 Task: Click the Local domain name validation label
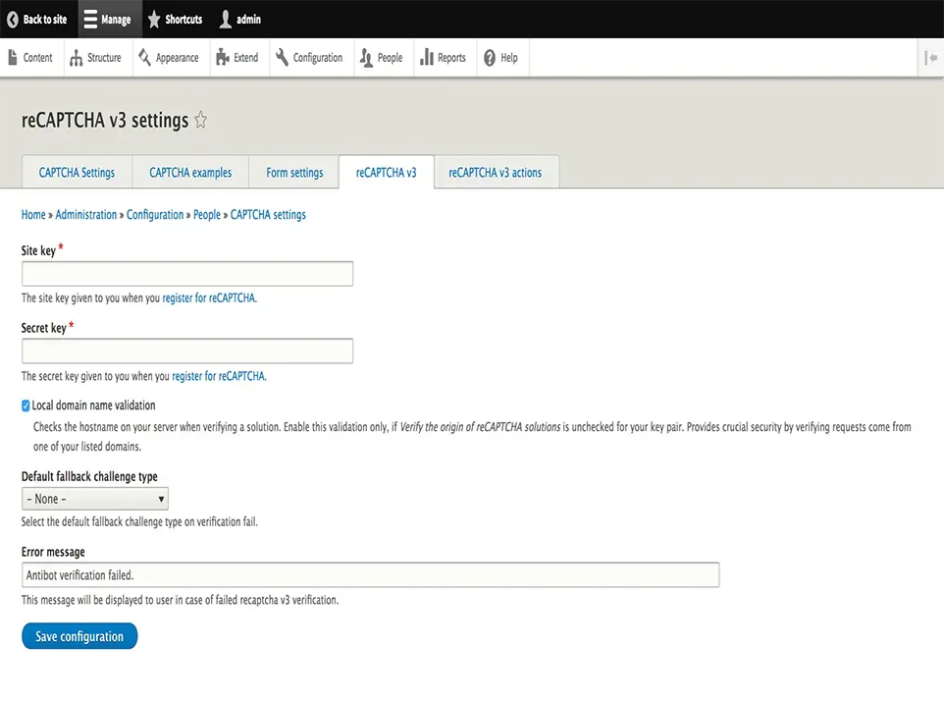pyautogui.click(x=93, y=405)
